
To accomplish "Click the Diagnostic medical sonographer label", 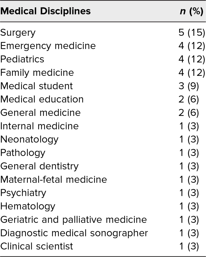I will click(74, 233).
